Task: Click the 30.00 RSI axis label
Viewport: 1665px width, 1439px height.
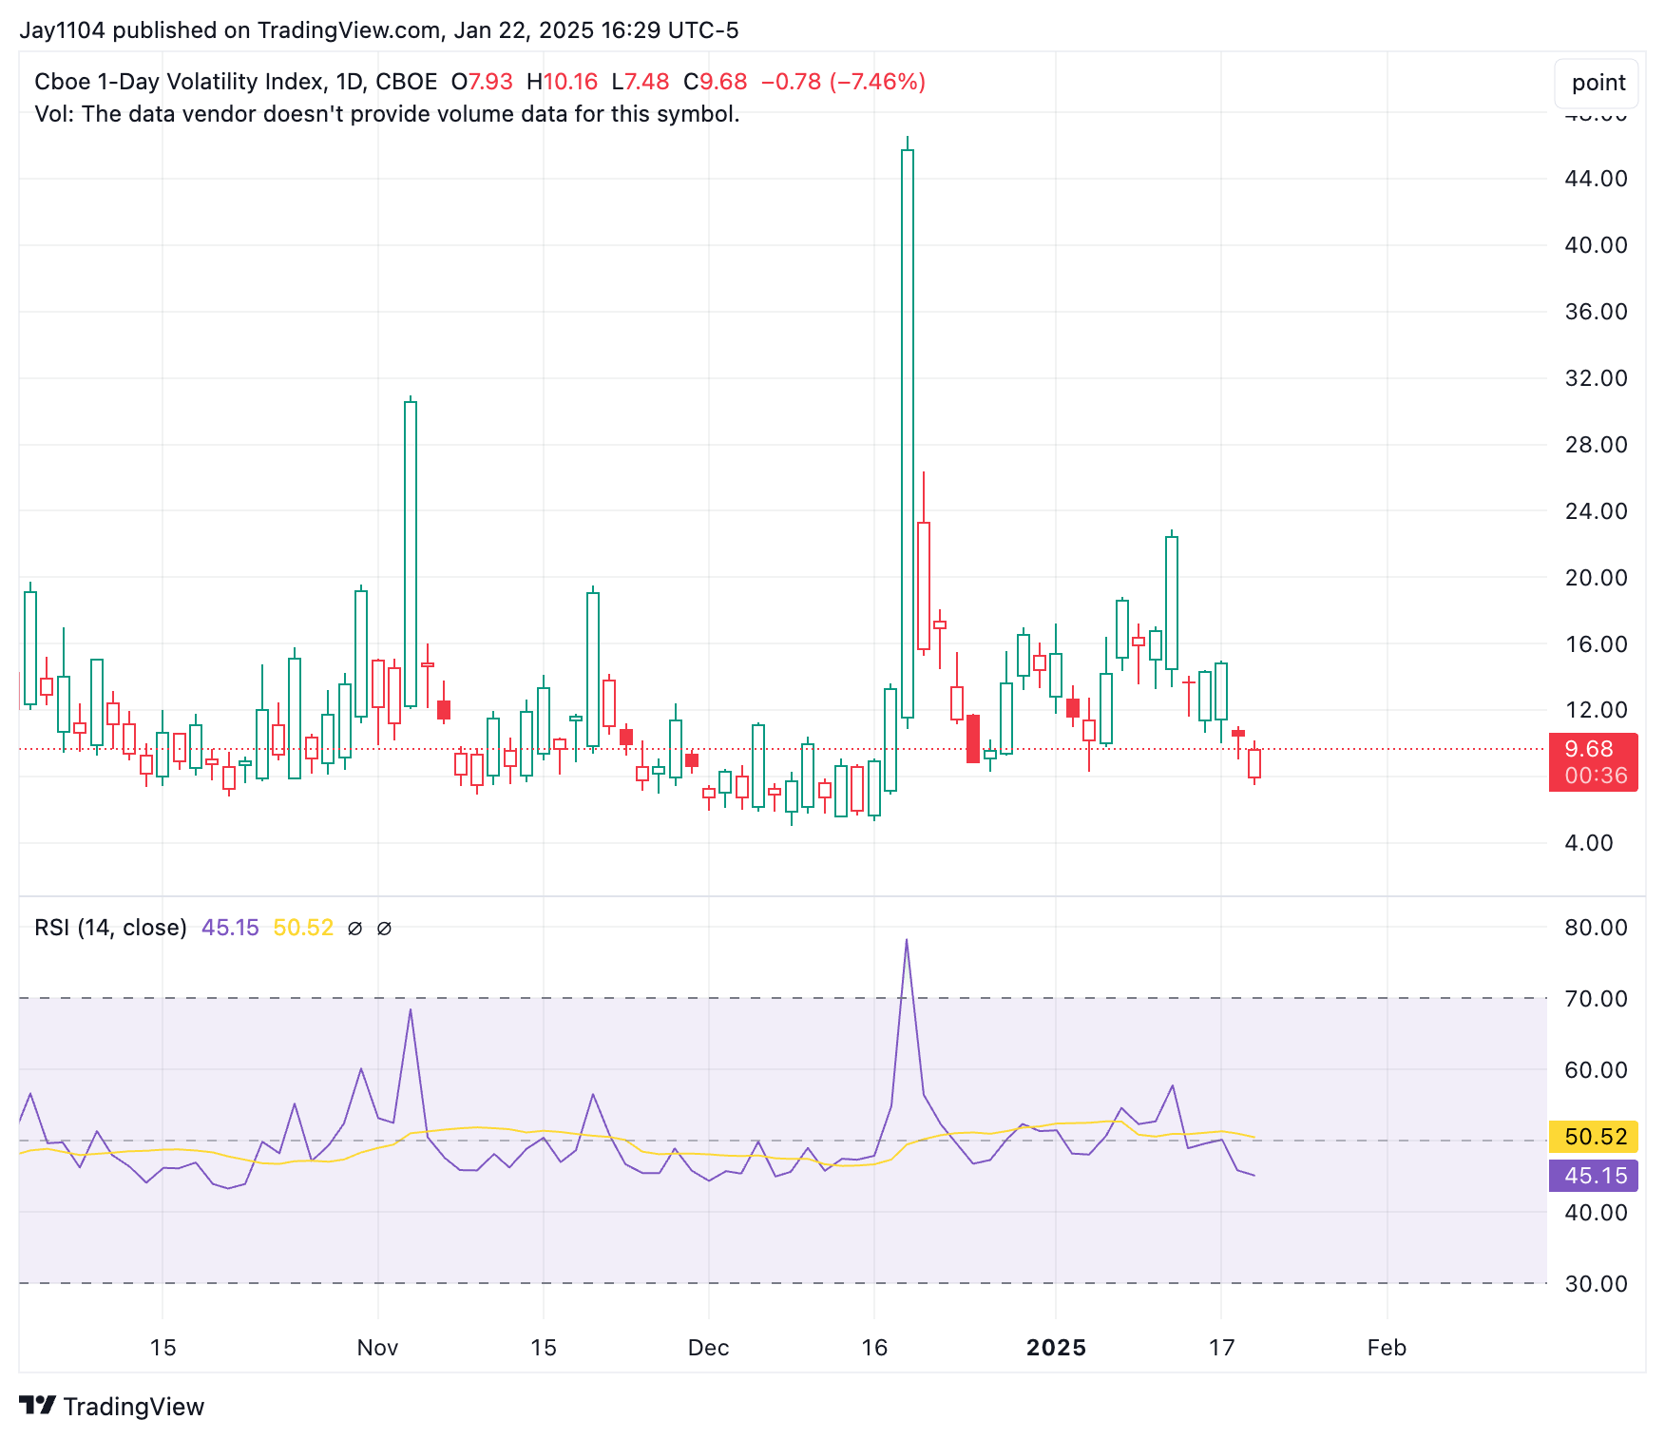Action: click(1596, 1284)
